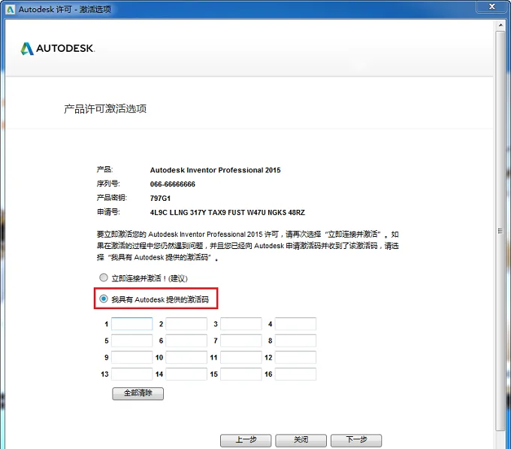Click product name Autodesk Inventor Professional 2015
The image size is (511, 449).
pos(215,170)
